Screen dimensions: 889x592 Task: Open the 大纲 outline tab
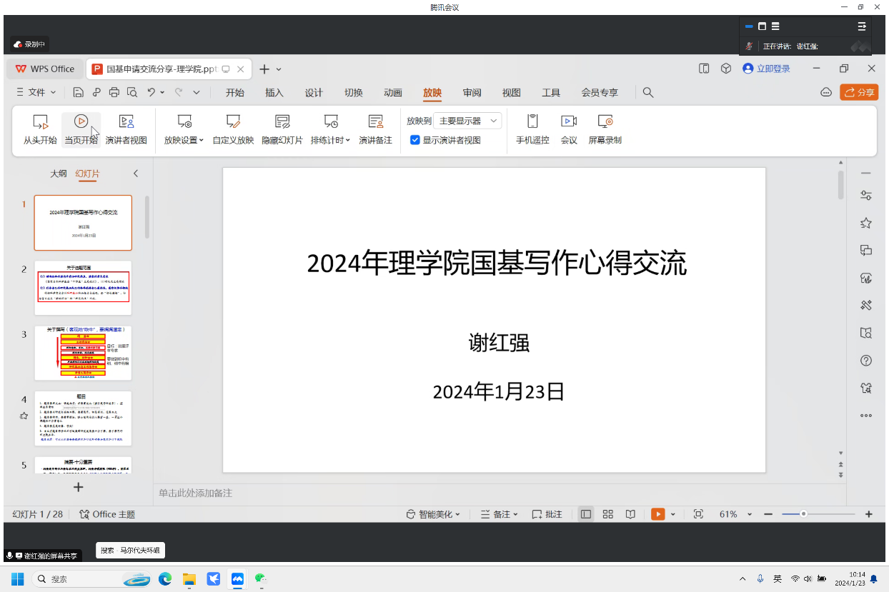click(59, 174)
